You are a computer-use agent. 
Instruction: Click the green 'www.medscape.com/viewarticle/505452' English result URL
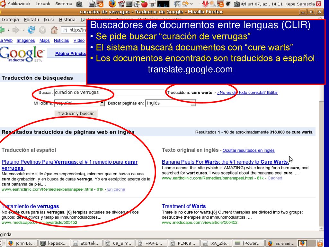(200, 223)
